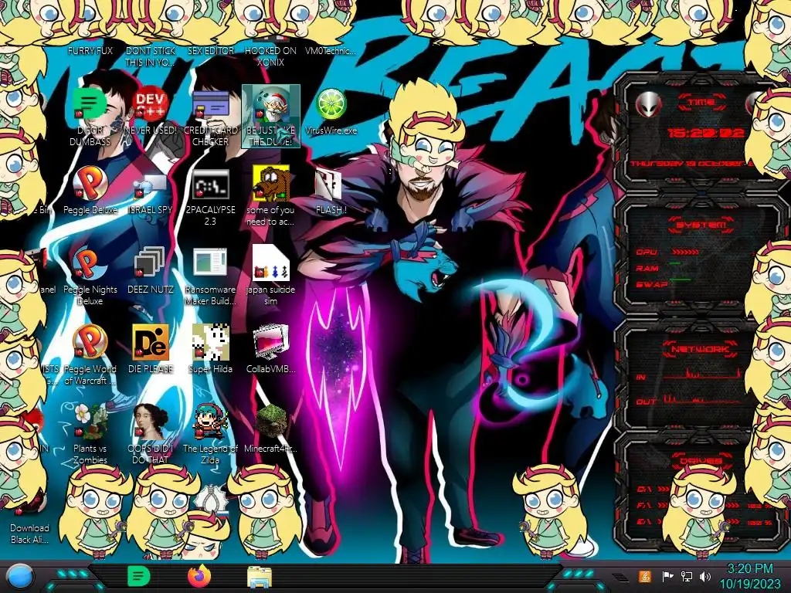
Task: Select the DIE PLEASE desktop icon
Action: pyautogui.click(x=151, y=343)
